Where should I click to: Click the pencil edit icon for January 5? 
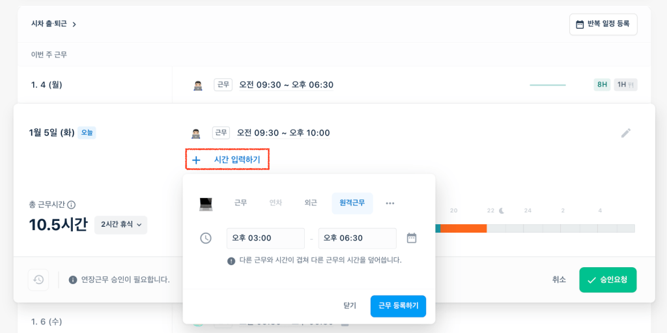click(x=626, y=134)
